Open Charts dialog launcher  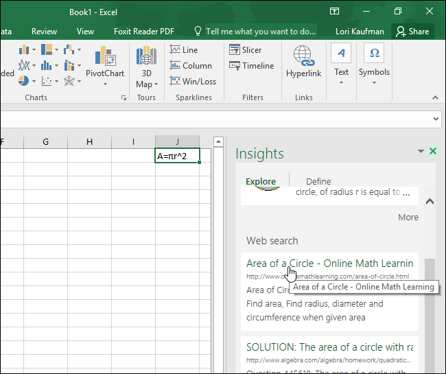click(124, 98)
